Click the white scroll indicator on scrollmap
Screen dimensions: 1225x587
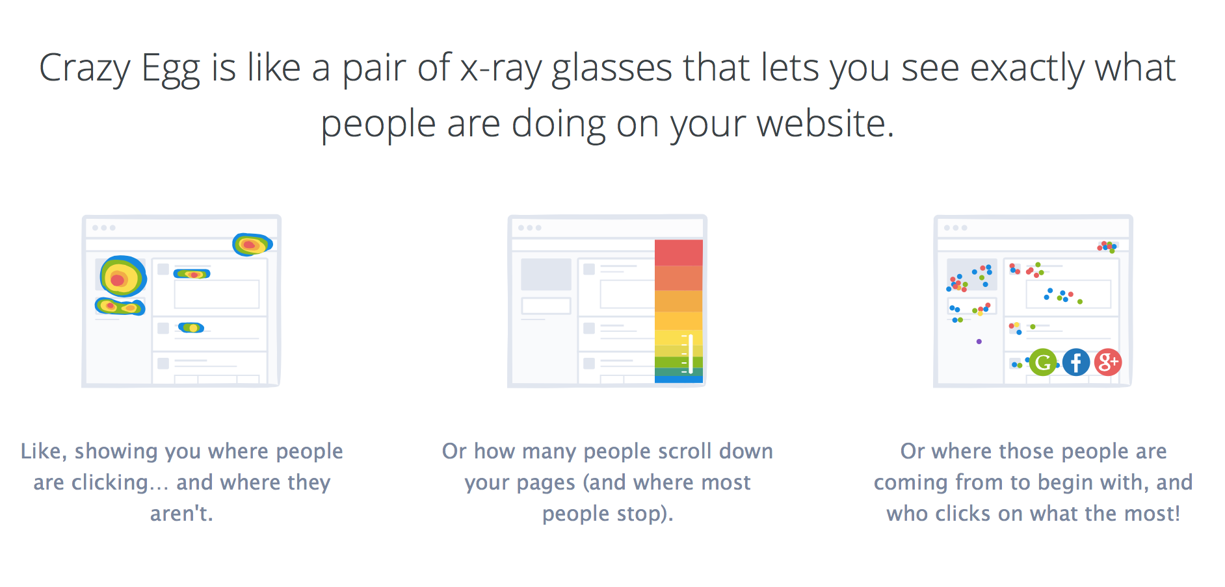pyautogui.click(x=690, y=354)
